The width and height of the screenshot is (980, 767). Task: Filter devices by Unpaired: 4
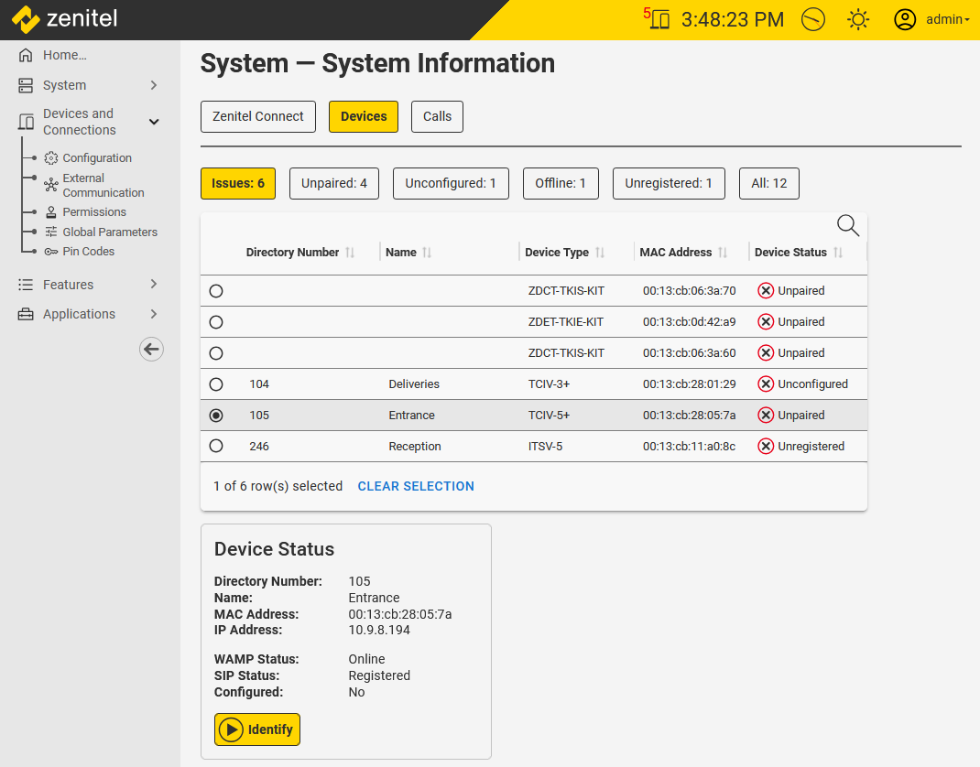click(334, 183)
